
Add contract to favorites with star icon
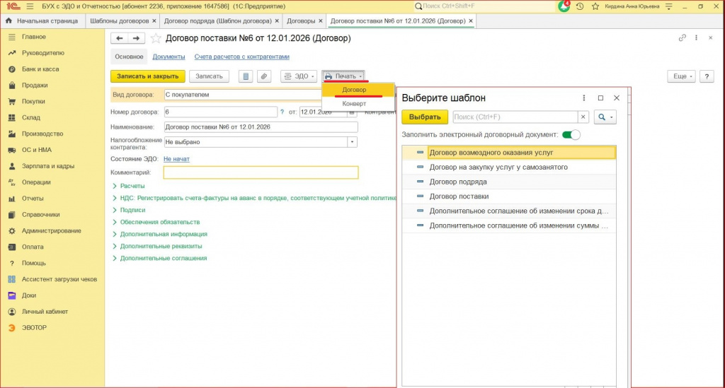pos(156,38)
